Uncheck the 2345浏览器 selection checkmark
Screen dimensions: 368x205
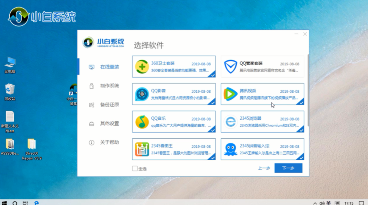click(x=301, y=130)
